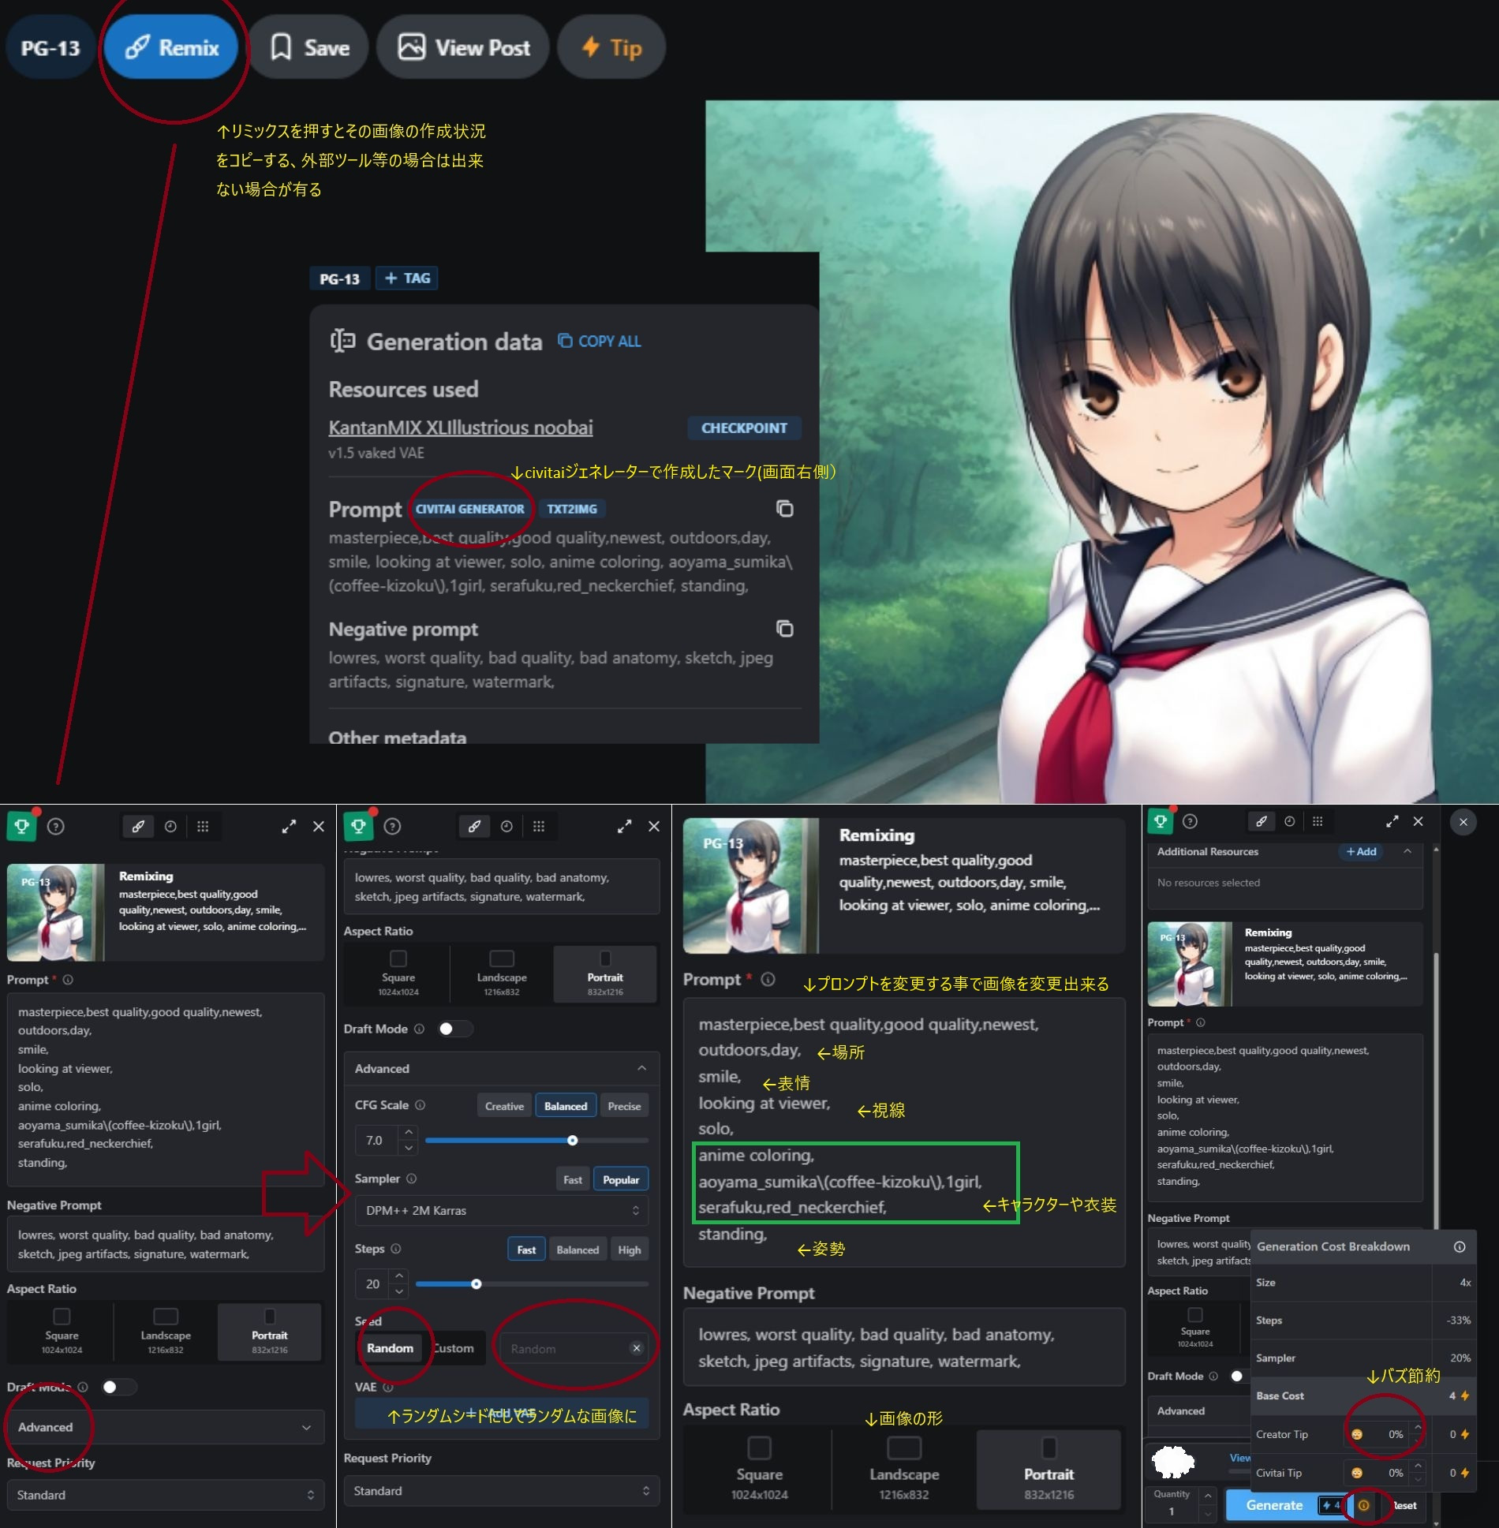Select Creative CFG Scale preset
Screen dimensions: 1499x1528
pos(504,1106)
